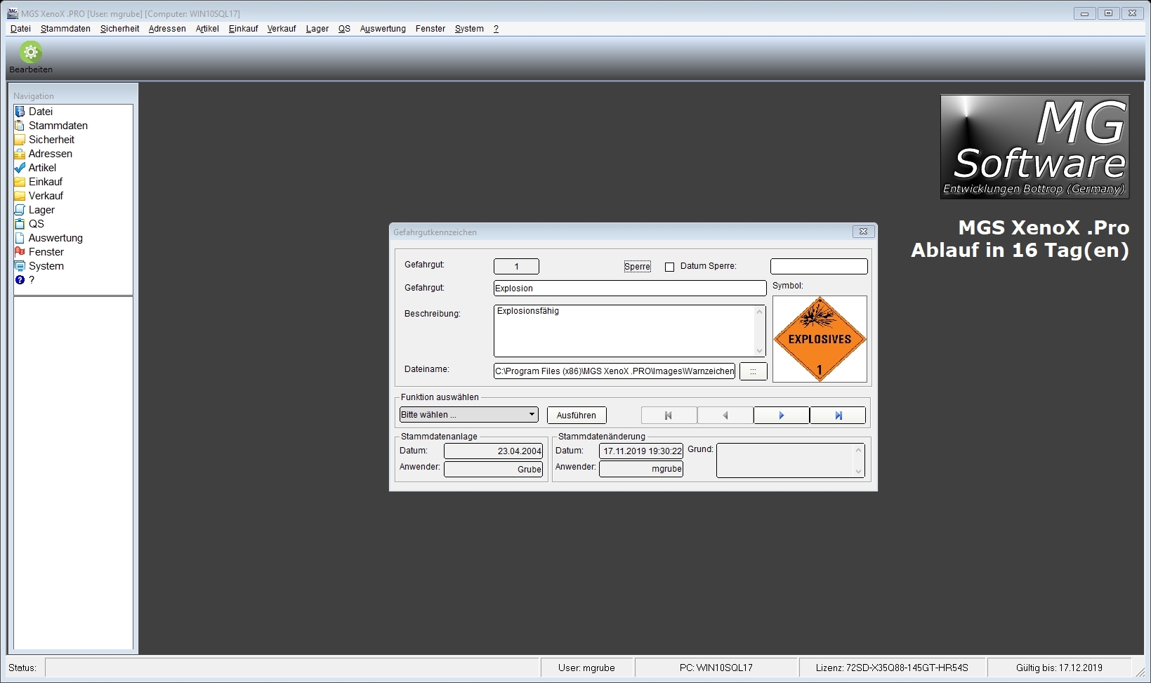
Task: Open the System menu
Action: coord(469,29)
